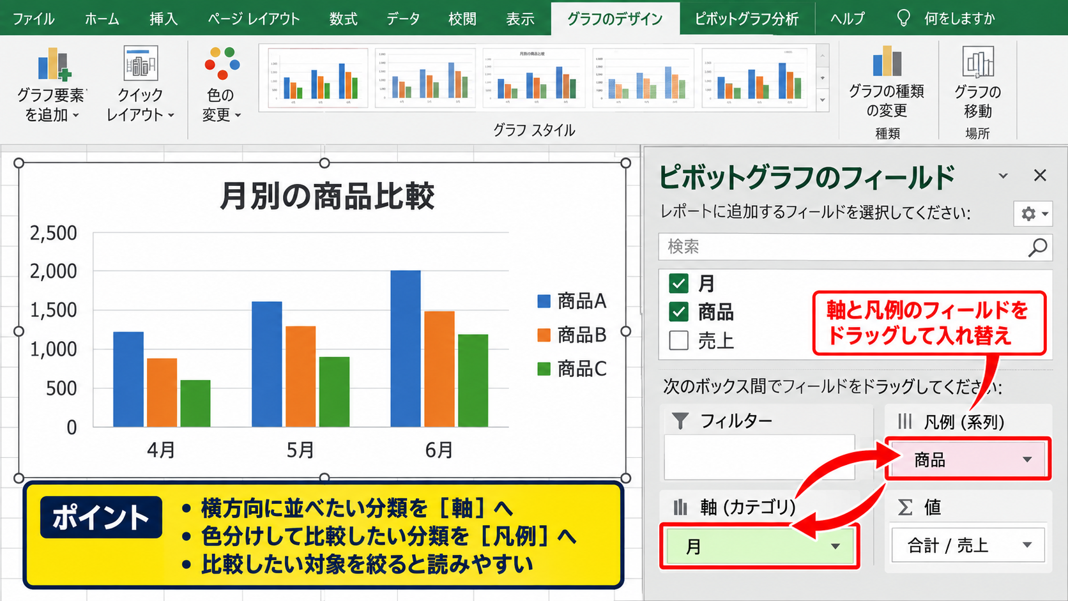This screenshot has width=1068, height=601.
Task: Close the ピボットグラフのフィールド pane
Action: point(1040,175)
